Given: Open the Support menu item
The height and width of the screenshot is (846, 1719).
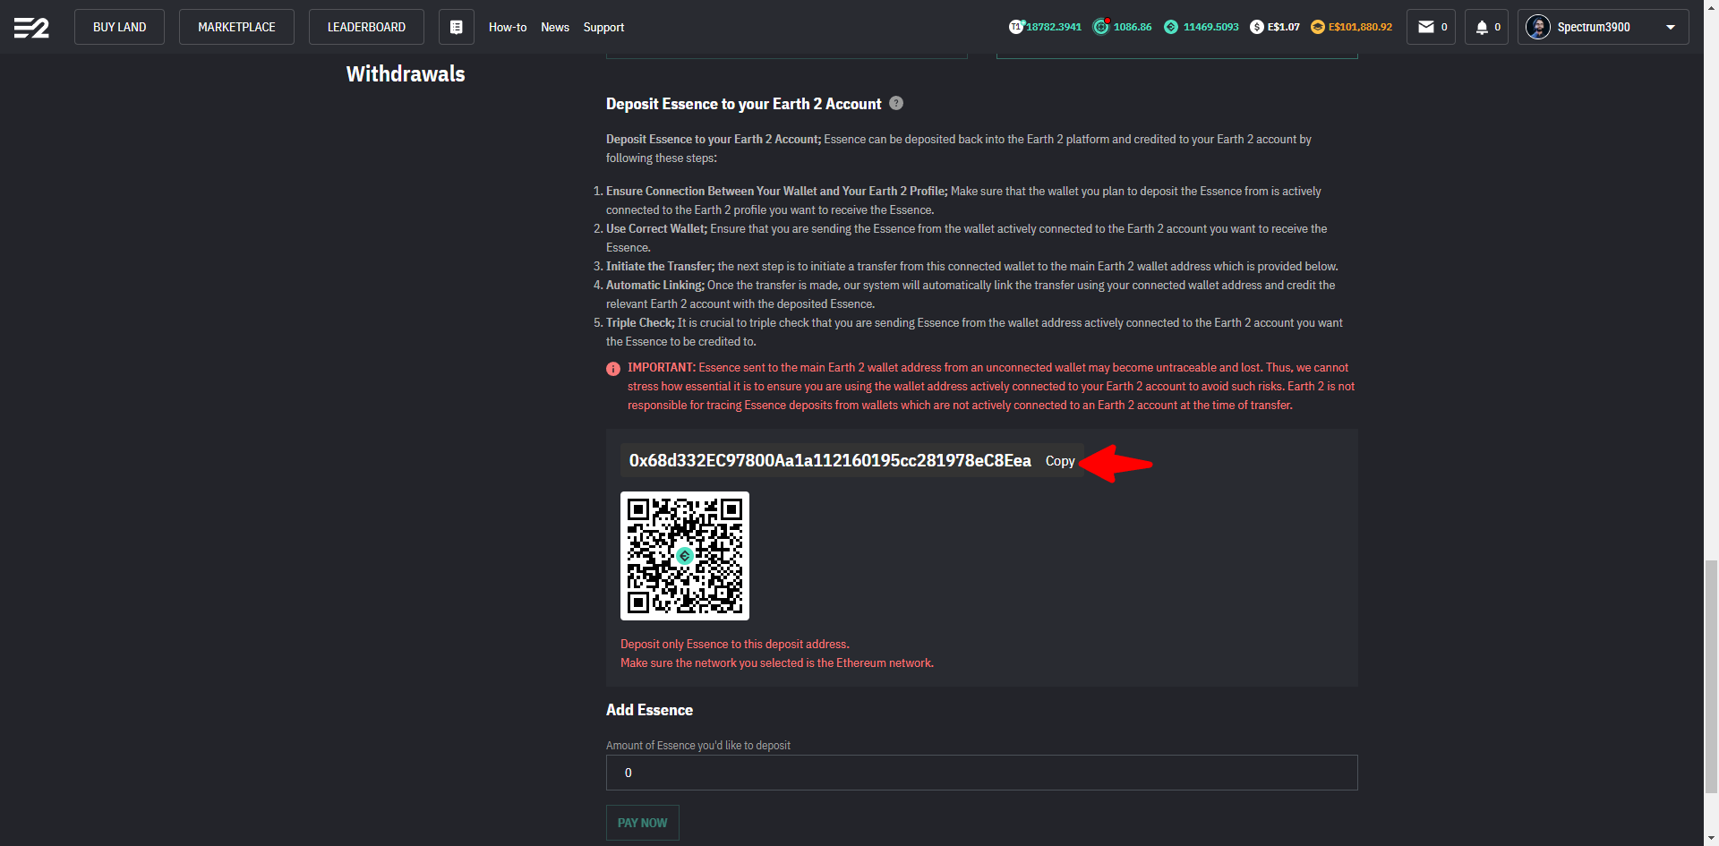Looking at the screenshot, I should tap(603, 27).
